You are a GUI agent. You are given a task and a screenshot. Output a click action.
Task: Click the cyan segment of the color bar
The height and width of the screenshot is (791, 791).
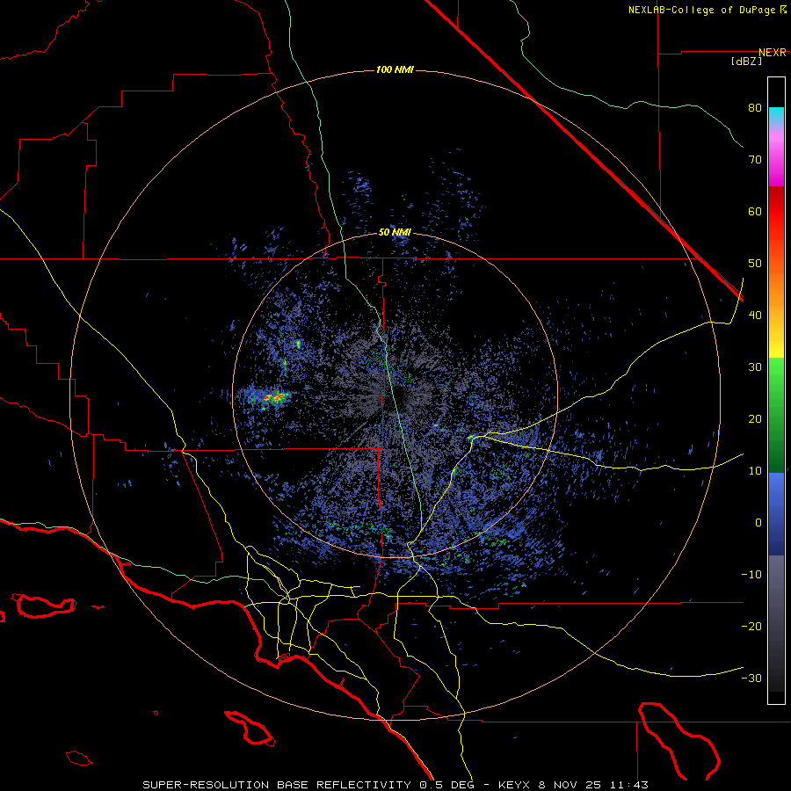(x=776, y=115)
